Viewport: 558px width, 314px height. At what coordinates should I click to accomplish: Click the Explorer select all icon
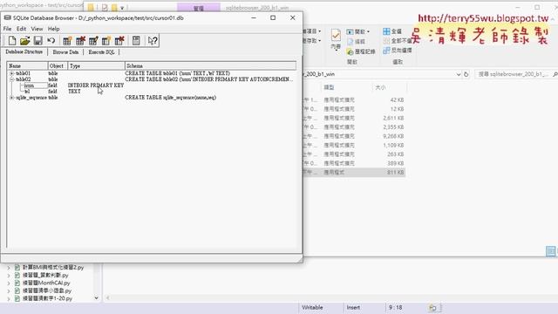coord(386,31)
